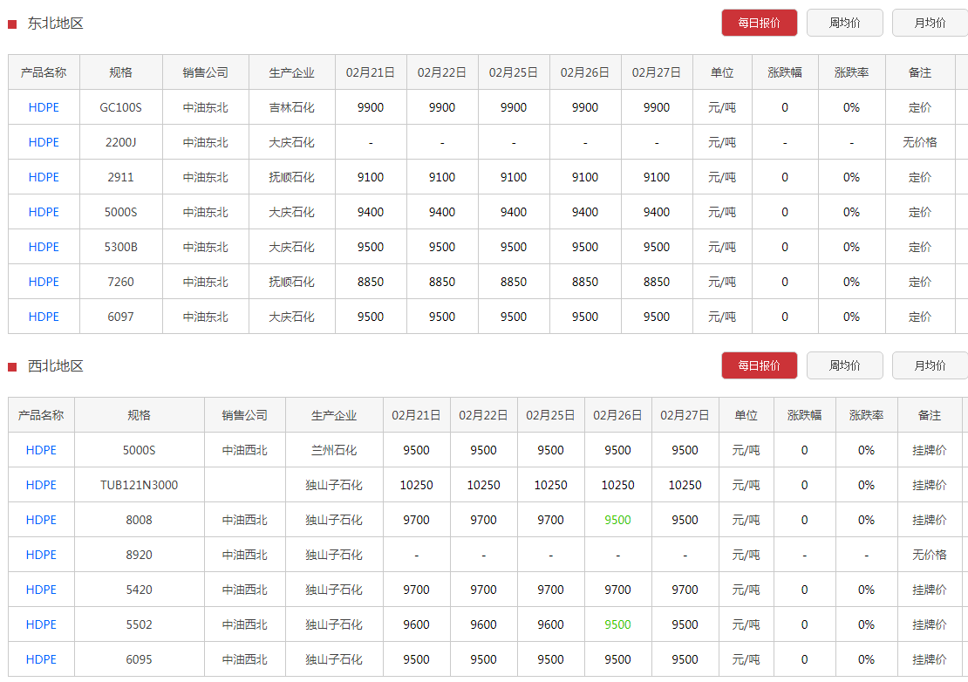Screen dimensions: 968x682
Task: Click the 6097 specification cell
Action: click(x=121, y=317)
